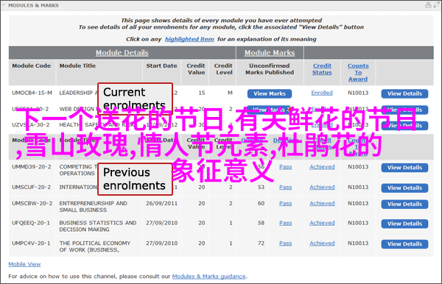Image resolution: width=442 pixels, height=284 pixels.
Task: Open the Modules & Marks guidance link
Action: click(209, 277)
